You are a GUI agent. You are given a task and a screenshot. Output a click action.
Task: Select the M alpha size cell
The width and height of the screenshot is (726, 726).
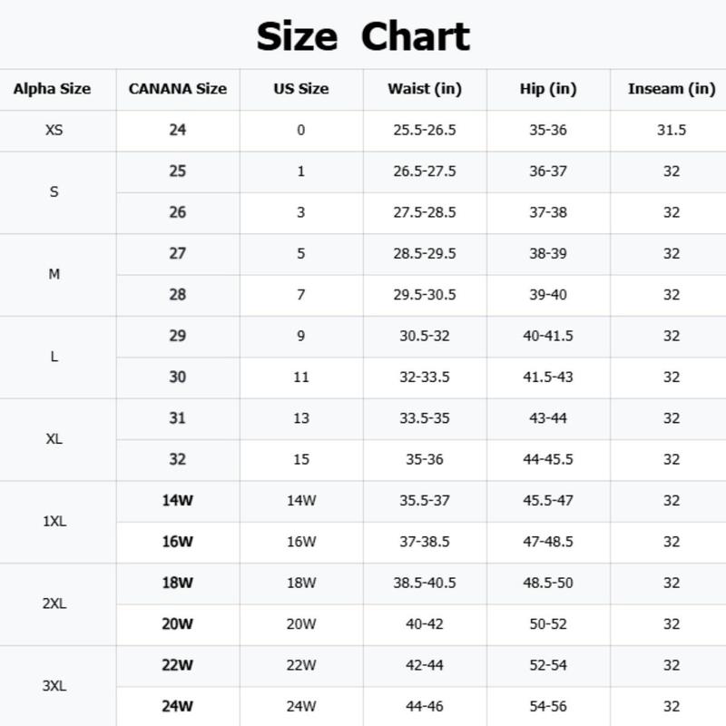(54, 274)
